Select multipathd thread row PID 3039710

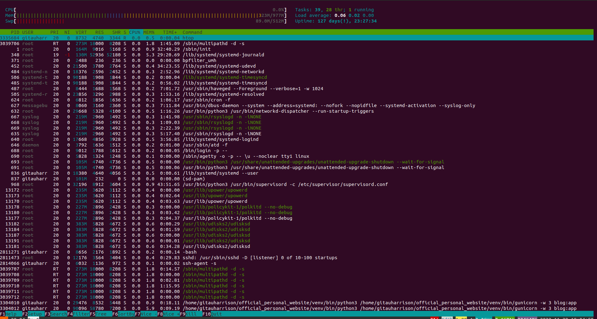point(297,286)
